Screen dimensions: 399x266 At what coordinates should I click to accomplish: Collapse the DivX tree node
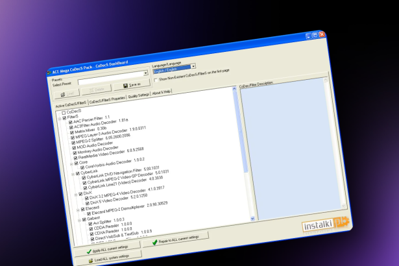point(76,195)
